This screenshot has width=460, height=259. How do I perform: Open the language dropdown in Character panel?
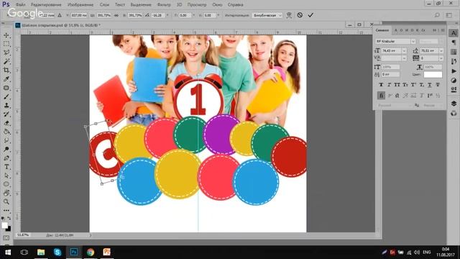click(x=394, y=105)
